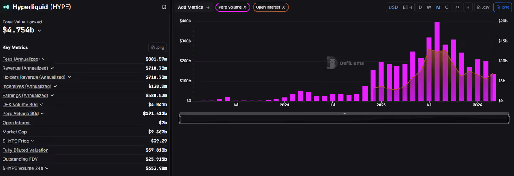Screen dimensions: 514x176
Task: Click the $39.29 price value
Action: (x=159, y=141)
